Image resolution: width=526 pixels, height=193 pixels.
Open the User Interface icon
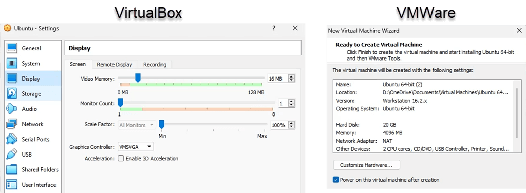coord(12,185)
